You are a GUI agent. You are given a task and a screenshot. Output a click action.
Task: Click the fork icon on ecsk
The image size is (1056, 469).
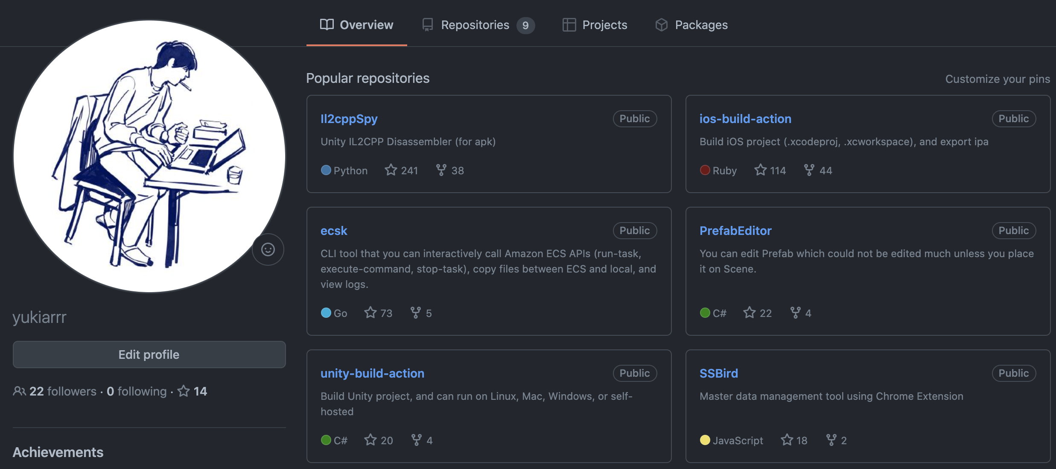[x=416, y=313]
